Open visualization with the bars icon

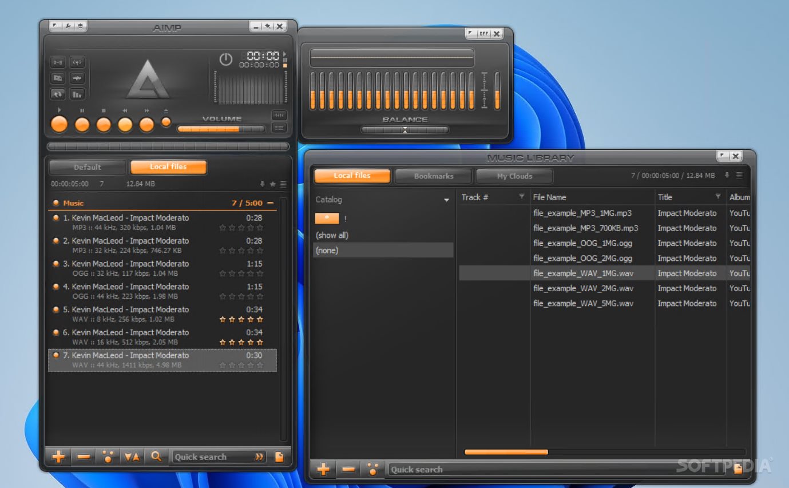point(77,94)
